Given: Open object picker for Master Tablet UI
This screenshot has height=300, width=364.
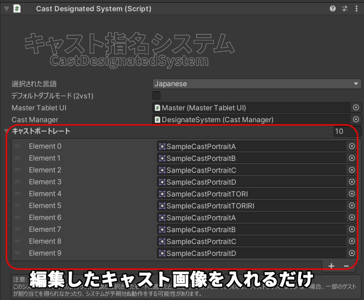Looking at the screenshot, I should coord(357,108).
